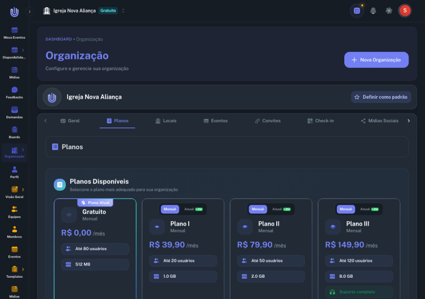Click the Gratuito badge in header
Screen dimensions: 425x299
(x=108, y=11)
